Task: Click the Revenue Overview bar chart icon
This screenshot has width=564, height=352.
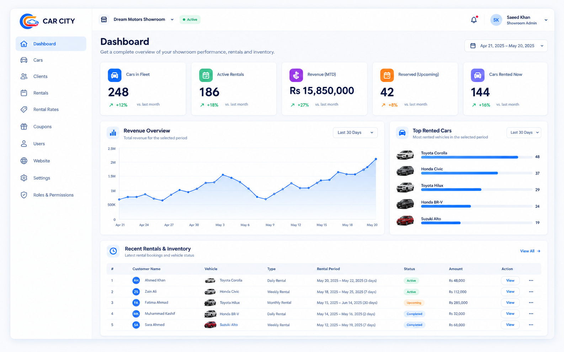Action: coord(113,133)
